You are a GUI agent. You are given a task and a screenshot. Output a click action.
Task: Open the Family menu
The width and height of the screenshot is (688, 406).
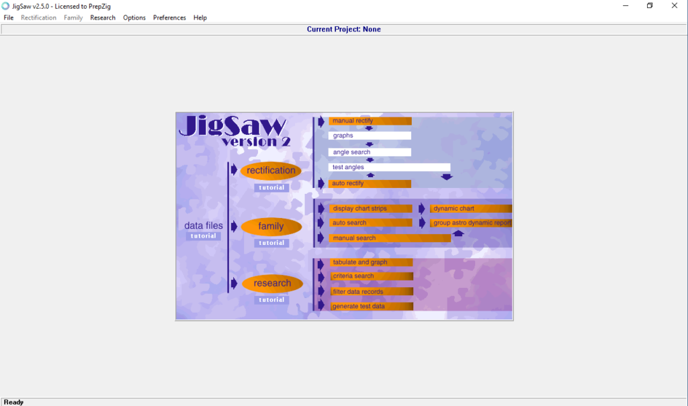[73, 17]
